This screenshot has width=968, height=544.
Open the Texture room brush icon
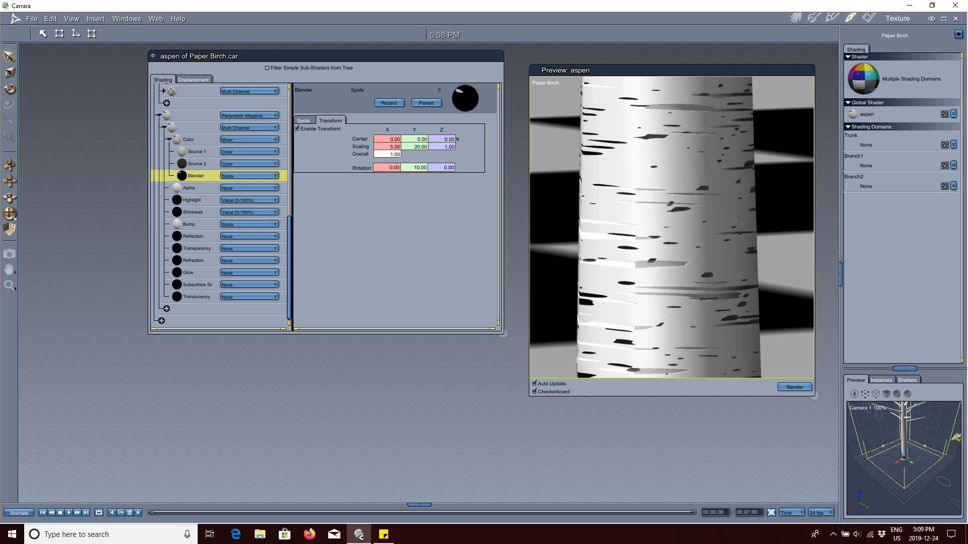click(851, 18)
